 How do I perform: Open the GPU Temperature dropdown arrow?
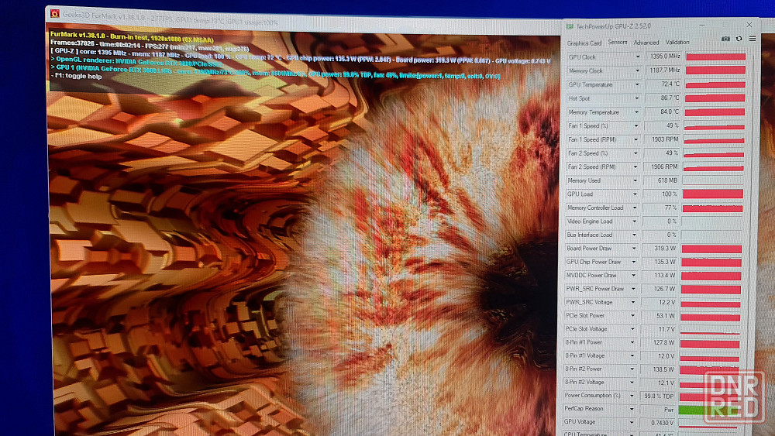pos(638,84)
